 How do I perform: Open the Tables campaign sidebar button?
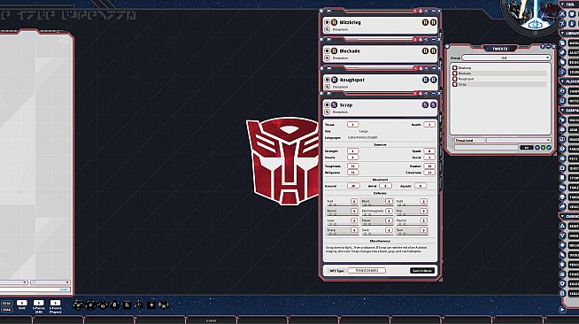click(570, 188)
